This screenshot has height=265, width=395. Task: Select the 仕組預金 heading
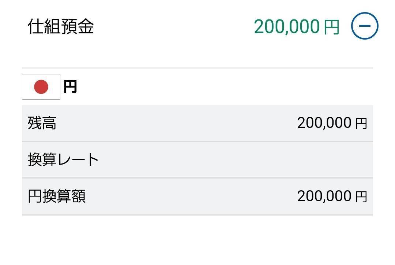[61, 26]
